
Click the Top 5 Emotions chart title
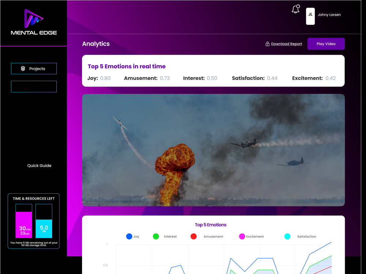210,225
